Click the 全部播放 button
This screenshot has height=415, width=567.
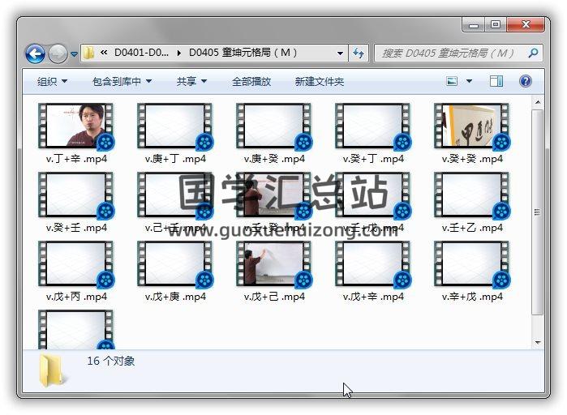(x=251, y=81)
